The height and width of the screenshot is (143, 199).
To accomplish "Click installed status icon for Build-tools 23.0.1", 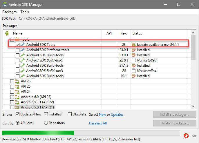I will tap(134, 55).
